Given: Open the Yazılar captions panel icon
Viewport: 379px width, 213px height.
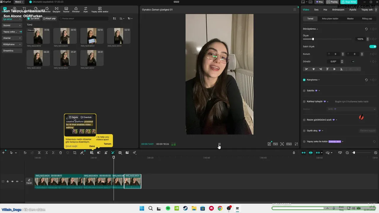Looking at the screenshot, I should tap(66, 10).
